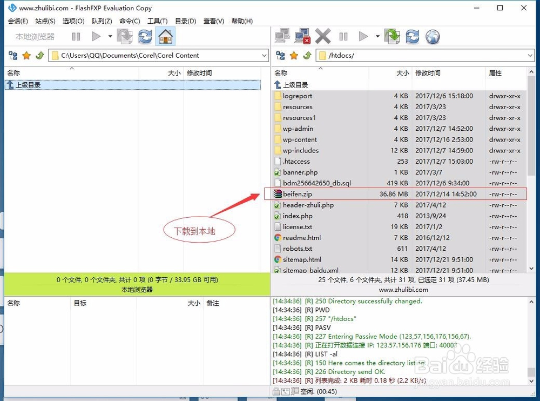Refresh the remote directory listing
This screenshot has width=540, height=401.
tap(412, 36)
